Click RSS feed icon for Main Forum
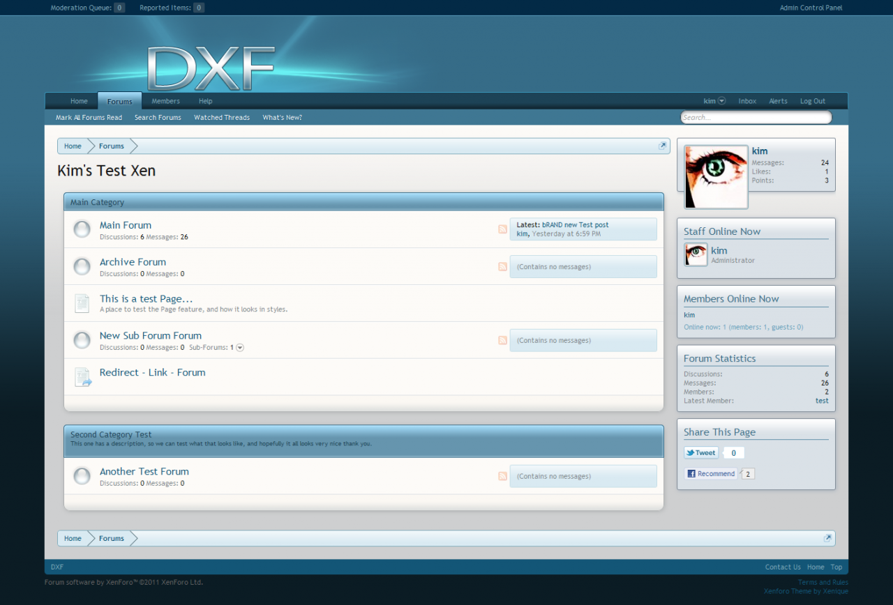 (x=502, y=229)
